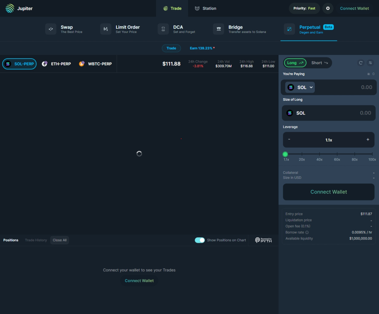Click the Borrow rate info icon
The image size is (379, 314).
[307, 232]
